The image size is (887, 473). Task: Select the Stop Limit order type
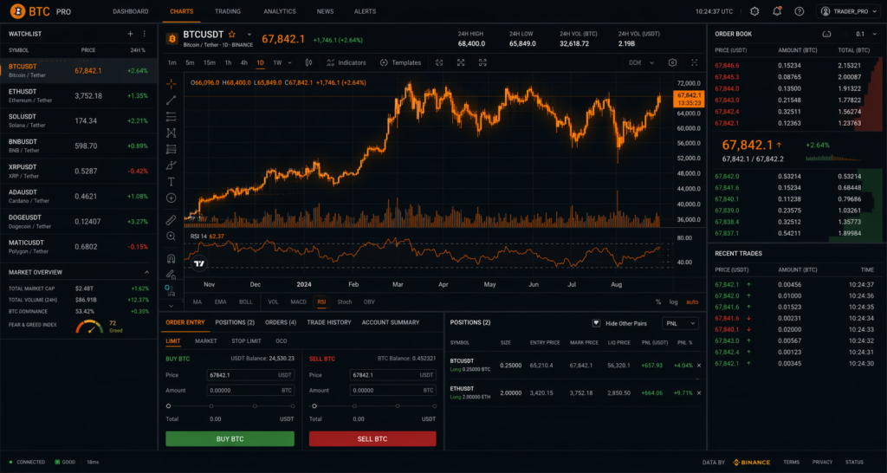pos(246,341)
